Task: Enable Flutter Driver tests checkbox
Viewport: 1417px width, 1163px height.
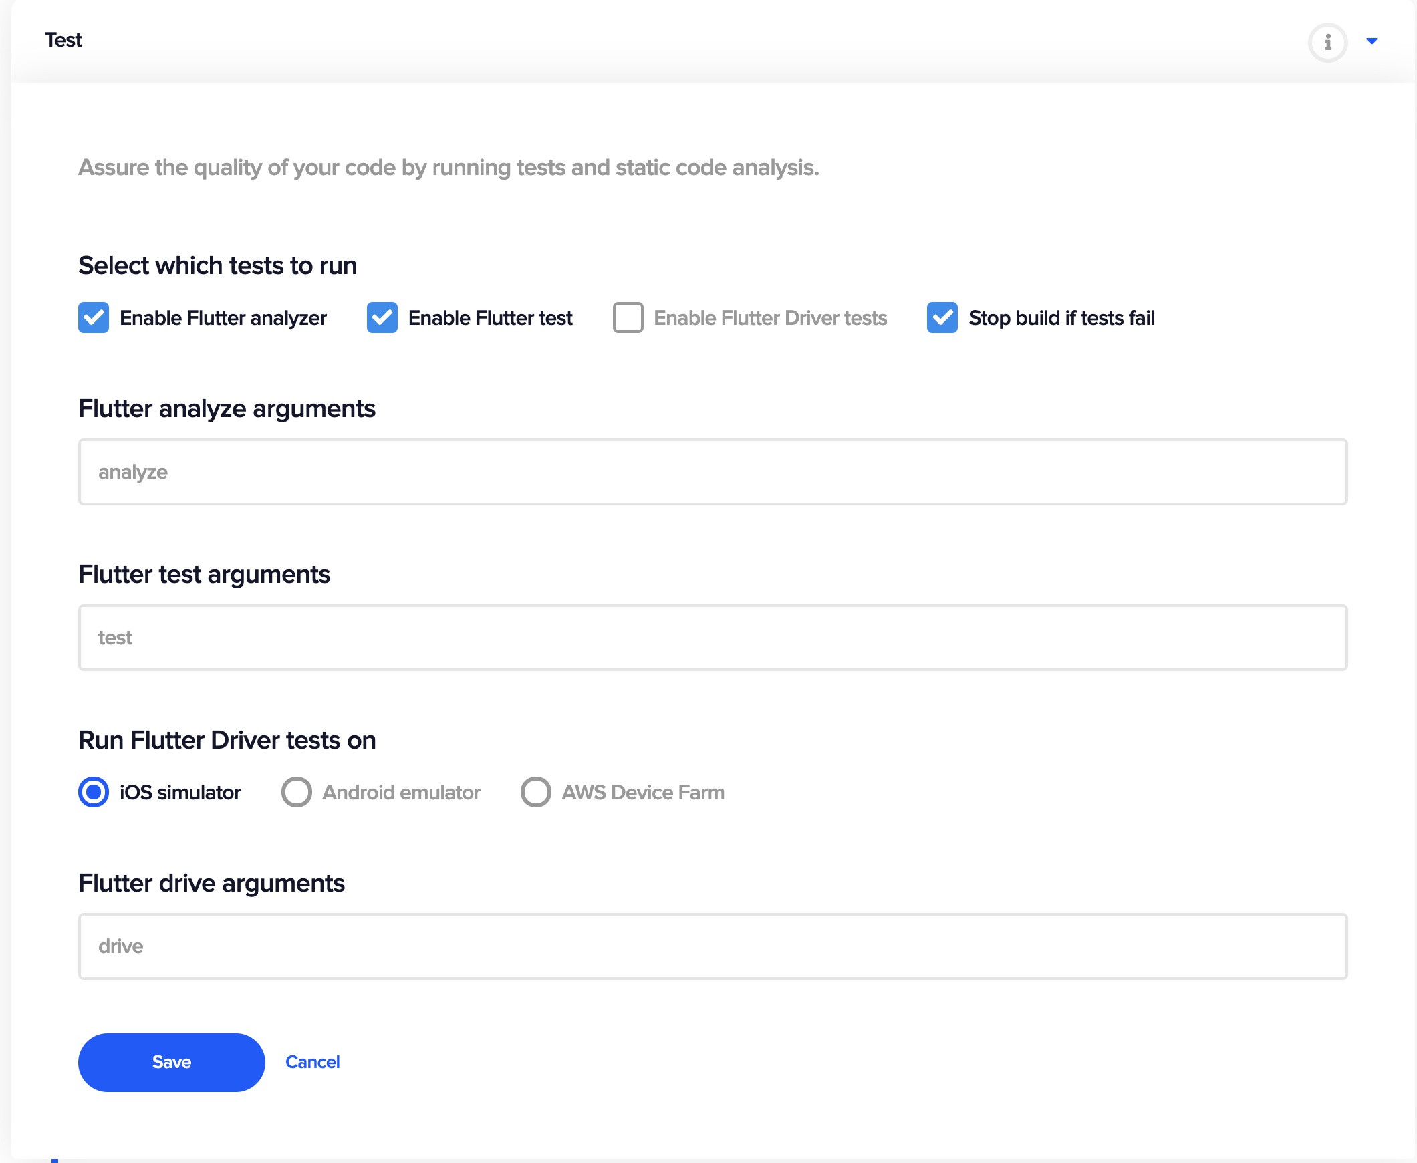Action: point(628,317)
